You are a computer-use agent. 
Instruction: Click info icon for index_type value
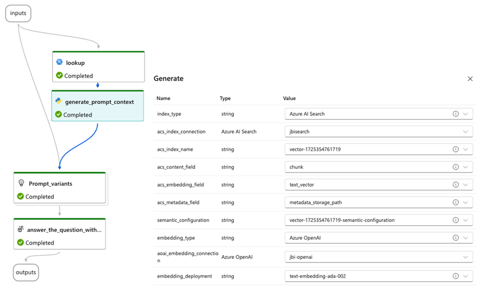tap(455, 114)
